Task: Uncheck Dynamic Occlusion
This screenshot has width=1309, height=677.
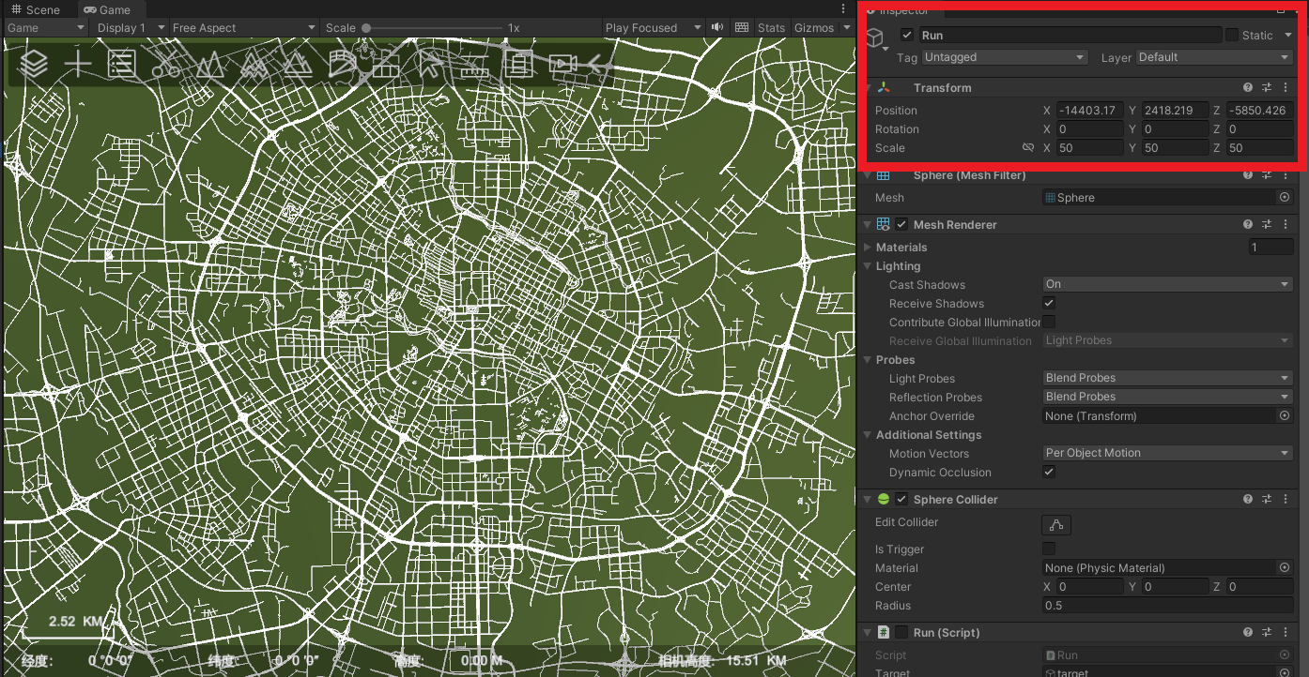Action: [x=1049, y=472]
